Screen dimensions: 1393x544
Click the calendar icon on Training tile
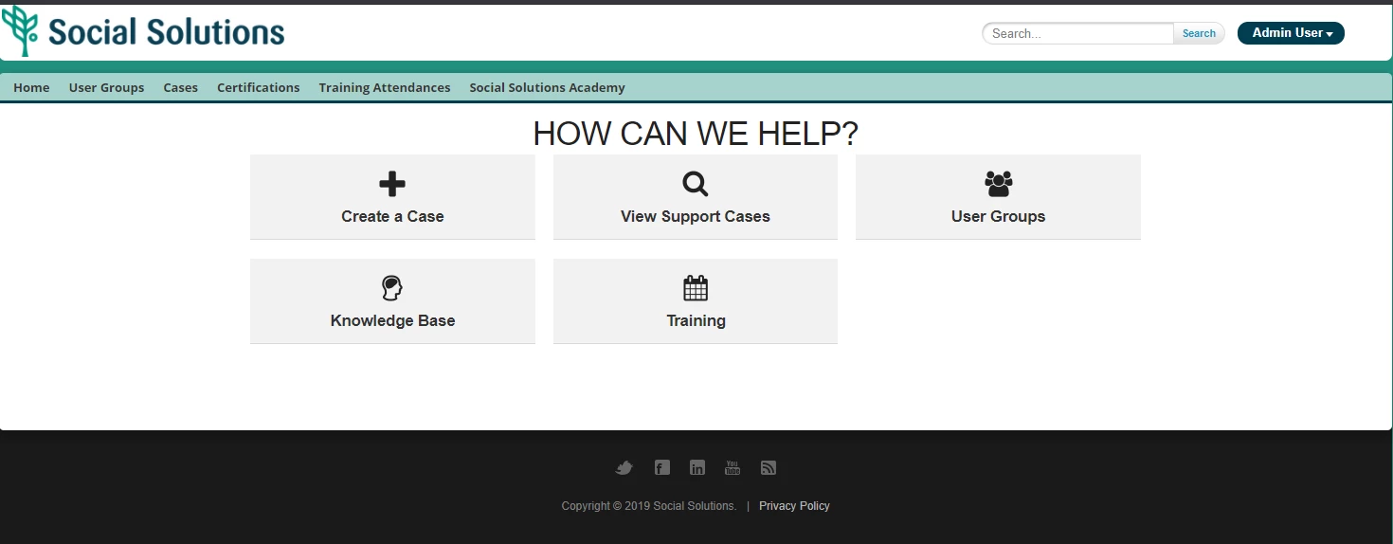coord(696,288)
